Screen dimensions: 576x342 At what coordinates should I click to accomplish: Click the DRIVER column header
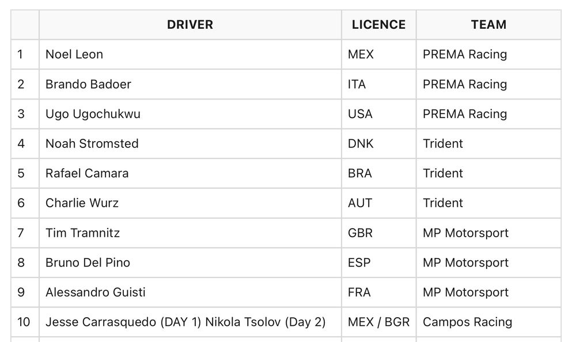click(190, 25)
